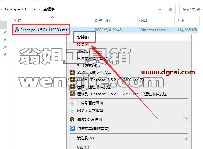Select 打开方式(H)... menu entry
203x149 pixels.
[89, 66]
